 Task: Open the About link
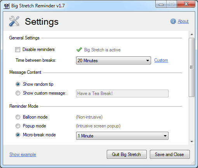183,21
